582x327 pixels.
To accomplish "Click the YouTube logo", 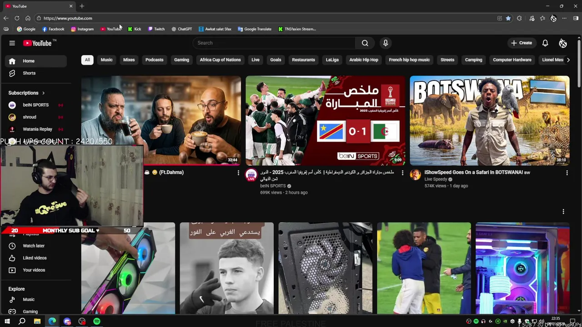I will pyautogui.click(x=37, y=43).
